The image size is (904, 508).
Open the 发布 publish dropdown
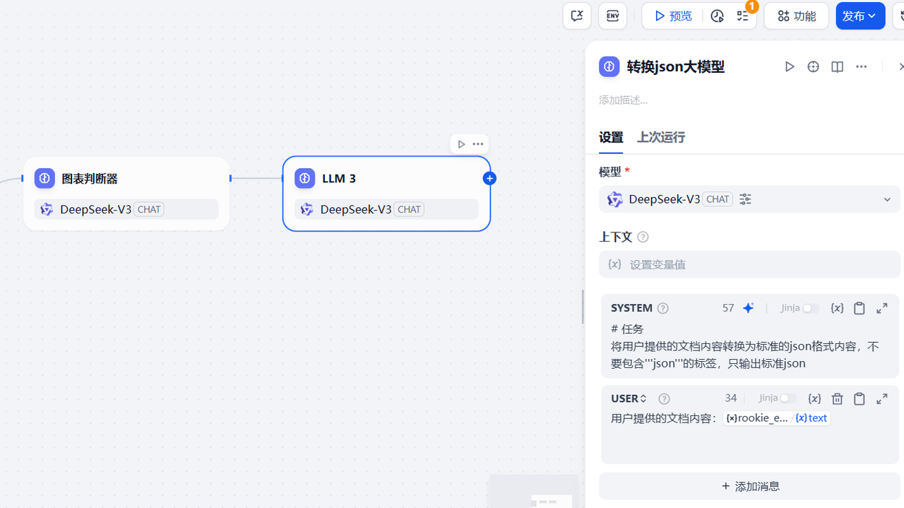(x=860, y=16)
